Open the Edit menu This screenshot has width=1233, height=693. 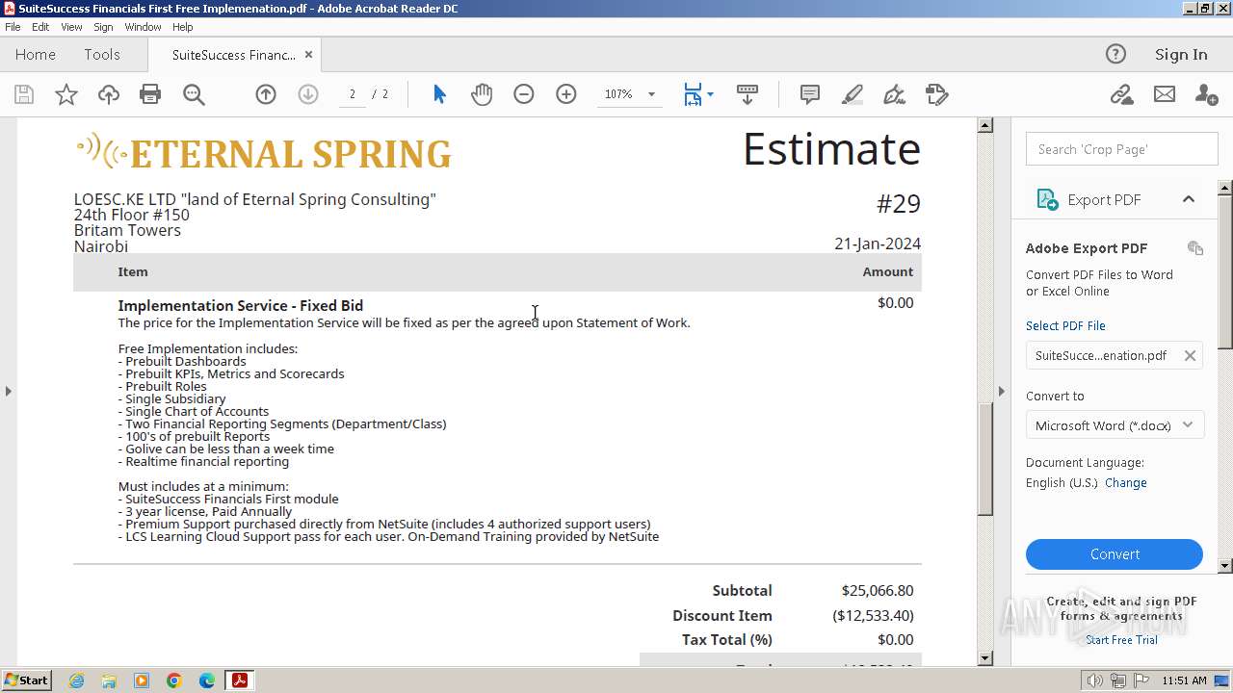(40, 27)
